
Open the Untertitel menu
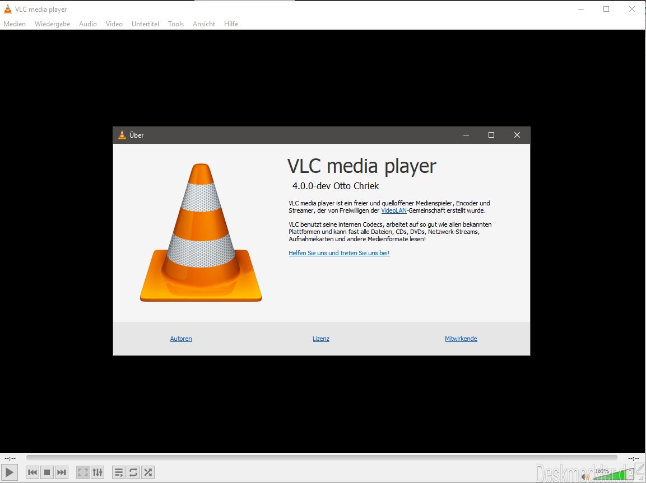click(146, 24)
